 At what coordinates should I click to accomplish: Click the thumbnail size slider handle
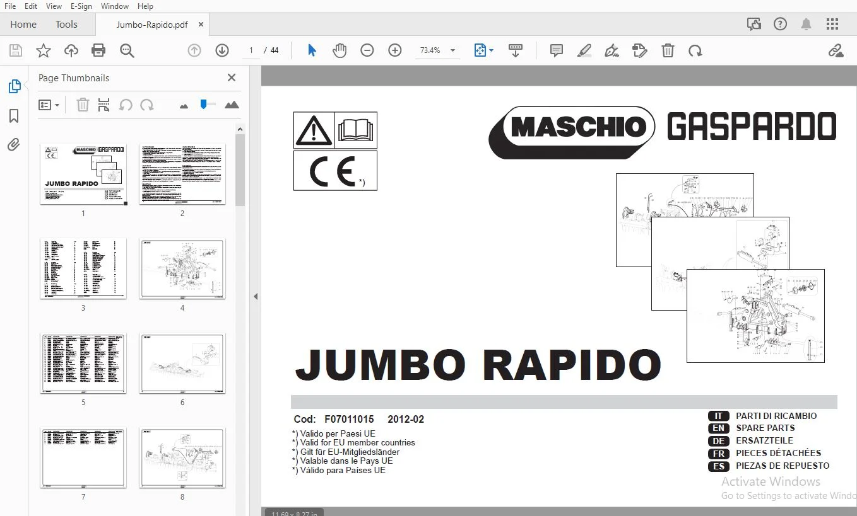pyautogui.click(x=203, y=105)
